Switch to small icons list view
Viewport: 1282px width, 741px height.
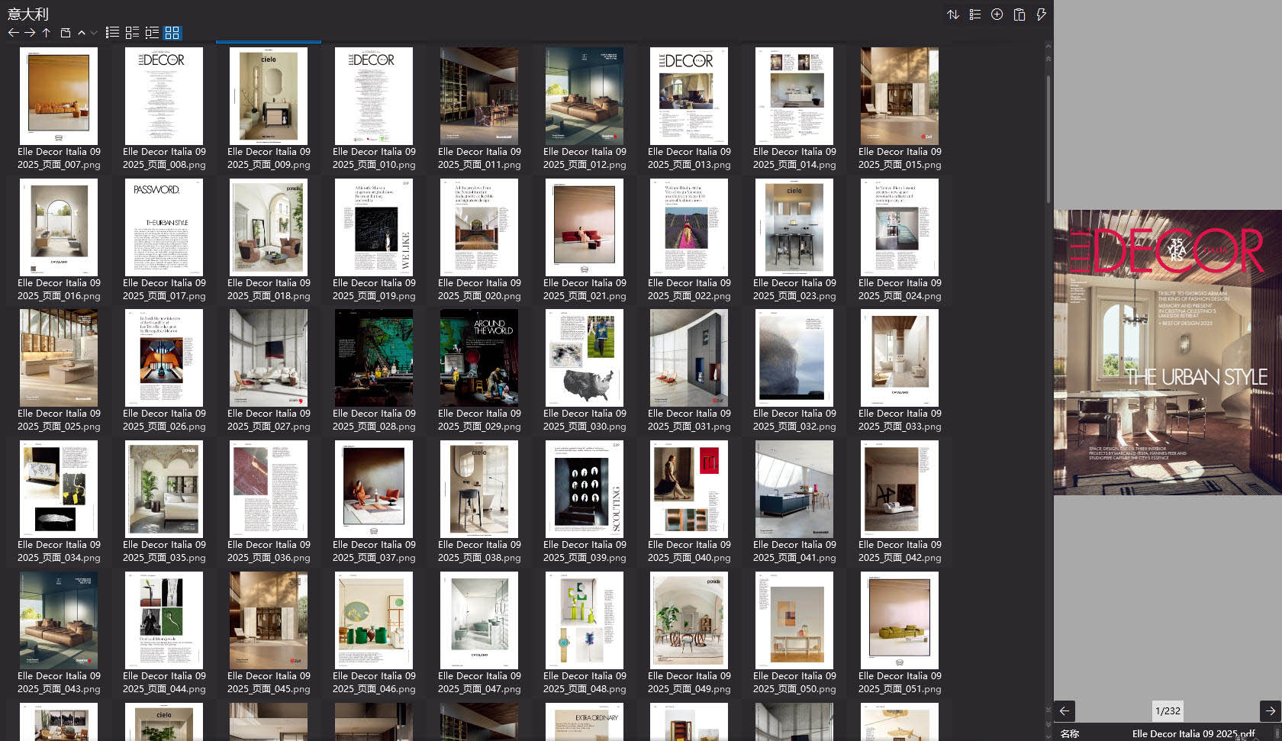tap(132, 33)
